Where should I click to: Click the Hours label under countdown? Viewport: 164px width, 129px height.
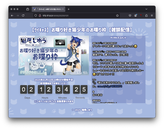click(x=45, y=98)
